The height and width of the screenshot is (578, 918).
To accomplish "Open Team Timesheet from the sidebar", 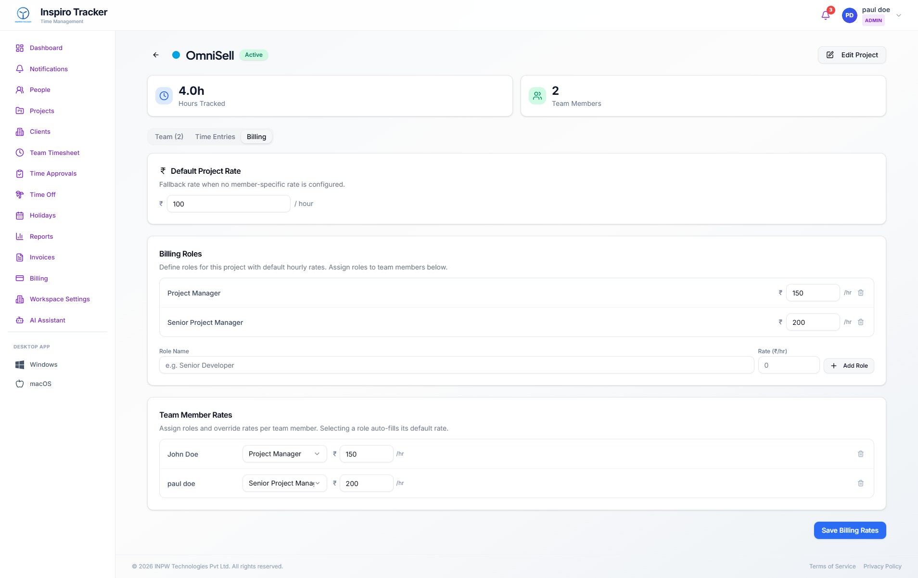I will pos(54,153).
